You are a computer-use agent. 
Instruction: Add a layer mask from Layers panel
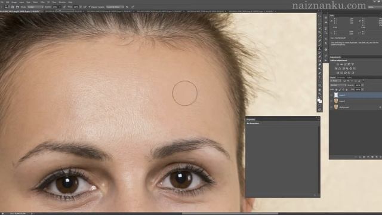pyautogui.click(x=364, y=156)
